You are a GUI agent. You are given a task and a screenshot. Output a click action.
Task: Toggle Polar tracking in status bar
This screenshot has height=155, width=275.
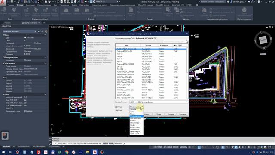point(202,147)
